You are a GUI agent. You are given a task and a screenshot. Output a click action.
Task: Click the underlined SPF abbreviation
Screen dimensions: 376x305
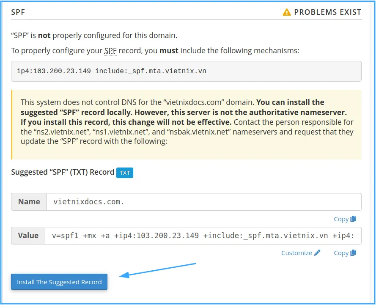coord(110,51)
